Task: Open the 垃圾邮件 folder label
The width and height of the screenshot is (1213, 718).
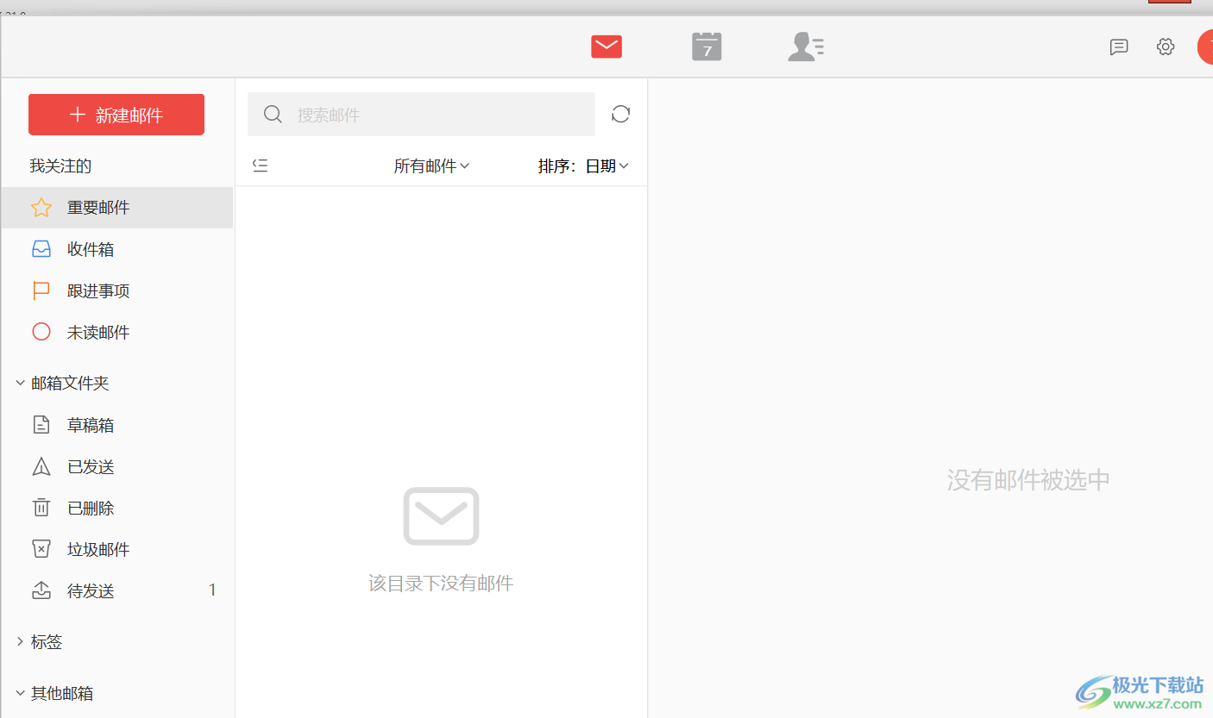Action: point(98,549)
